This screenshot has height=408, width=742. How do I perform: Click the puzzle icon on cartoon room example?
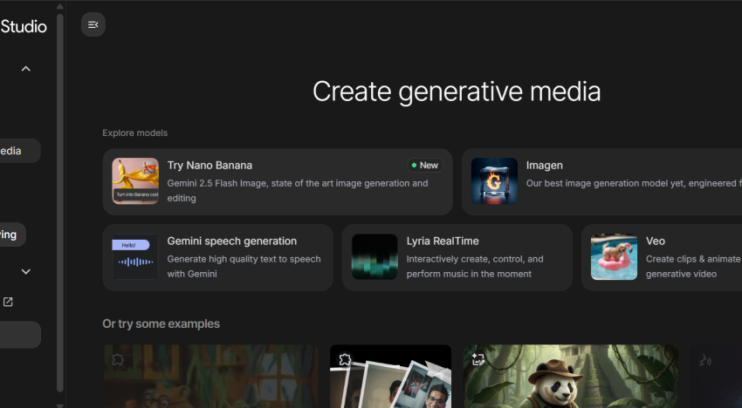click(x=117, y=360)
